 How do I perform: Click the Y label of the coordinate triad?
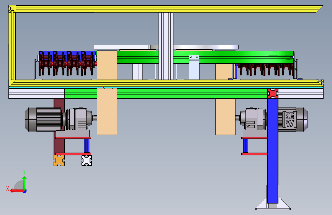click(24, 172)
